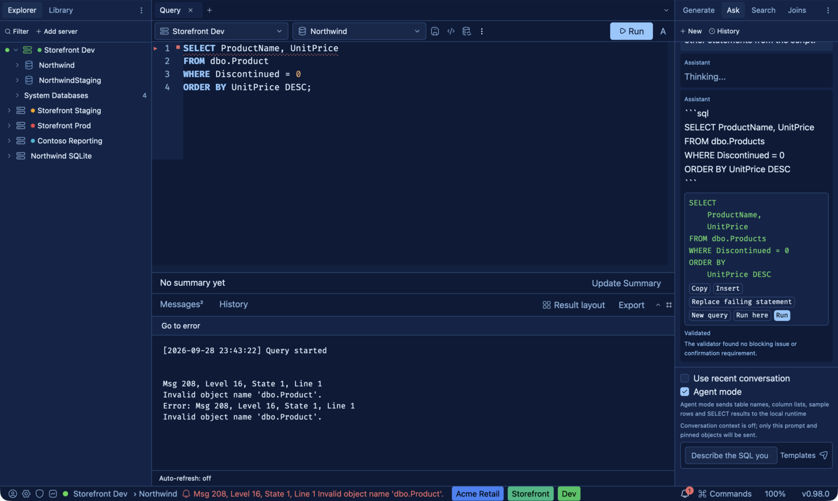The height and width of the screenshot is (501, 838).
Task: Collapse results pane with up chevron
Action: pyautogui.click(x=658, y=305)
